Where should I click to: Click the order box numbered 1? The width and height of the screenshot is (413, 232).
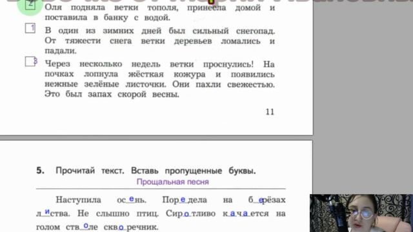tap(30, 28)
